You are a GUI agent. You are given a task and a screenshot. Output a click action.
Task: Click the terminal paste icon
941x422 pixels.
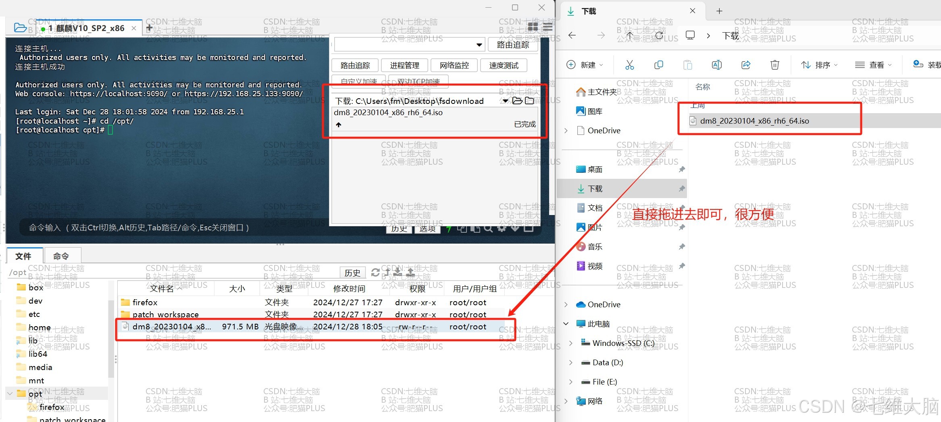click(x=475, y=229)
